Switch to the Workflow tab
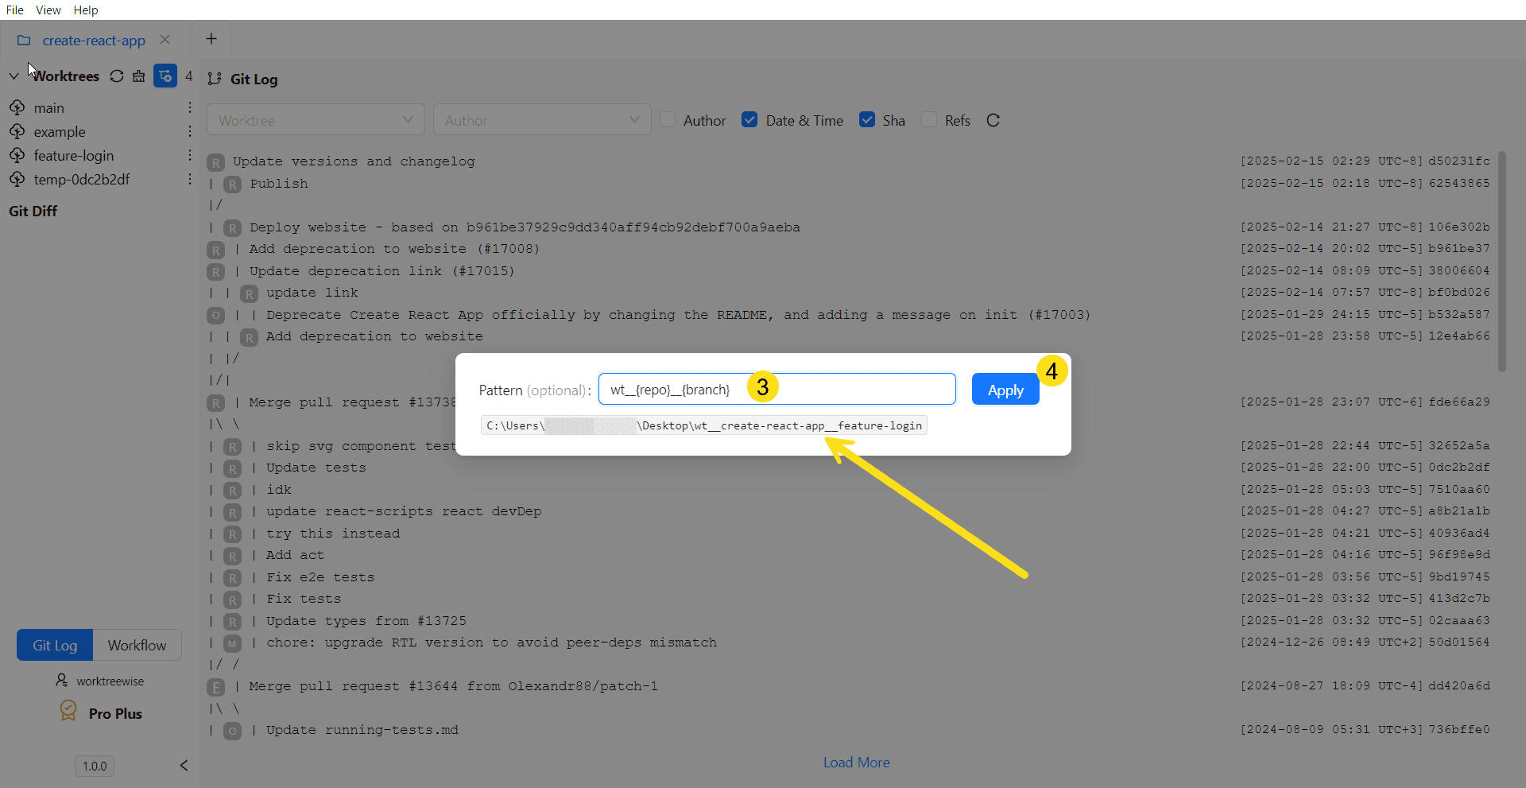 137,646
